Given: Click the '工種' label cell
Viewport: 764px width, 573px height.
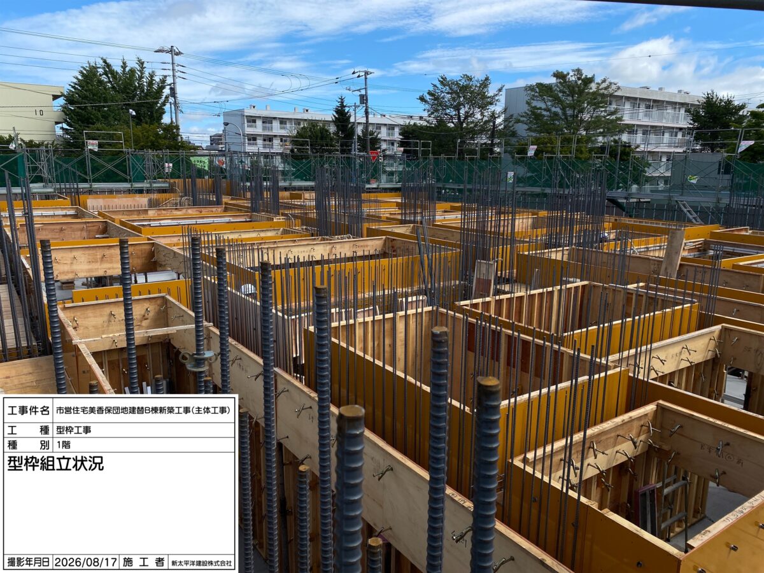Looking at the screenshot, I should pyautogui.click(x=28, y=430).
